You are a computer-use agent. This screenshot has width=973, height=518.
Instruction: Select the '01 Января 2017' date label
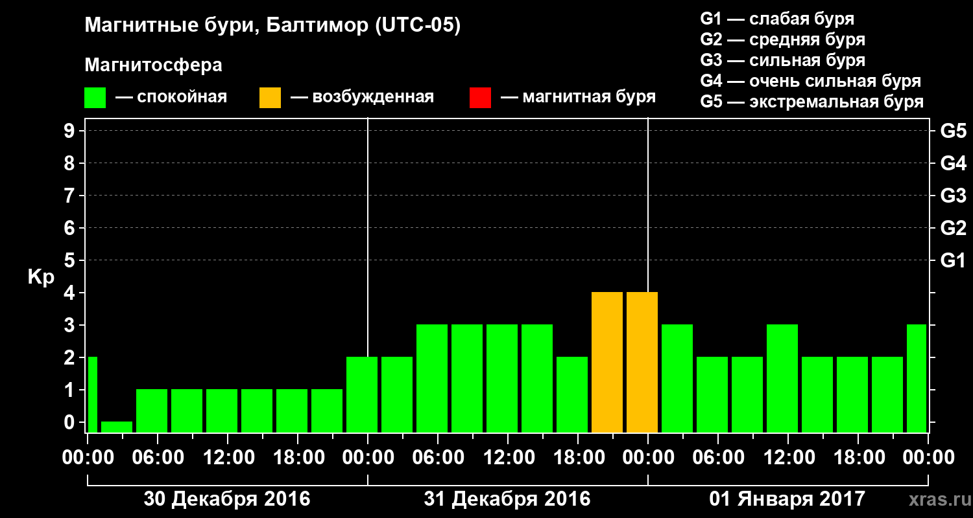[787, 499]
